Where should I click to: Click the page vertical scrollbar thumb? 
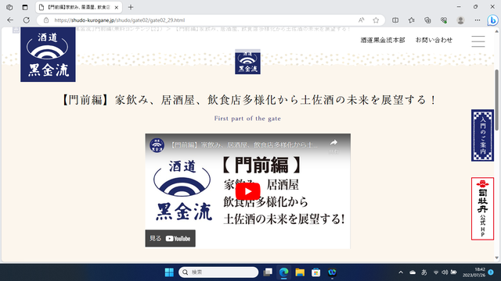[x=496, y=100]
